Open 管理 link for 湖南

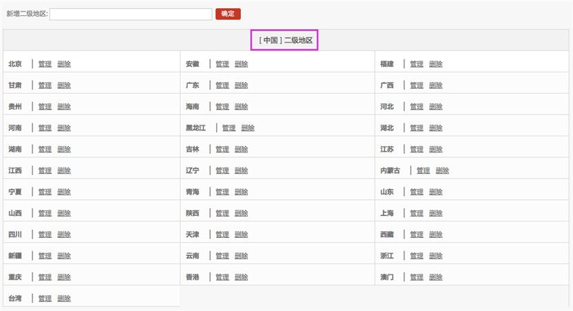pos(45,149)
